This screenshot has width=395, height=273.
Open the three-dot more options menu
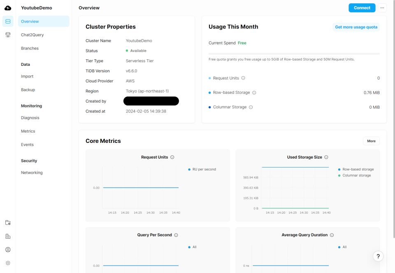(x=382, y=8)
